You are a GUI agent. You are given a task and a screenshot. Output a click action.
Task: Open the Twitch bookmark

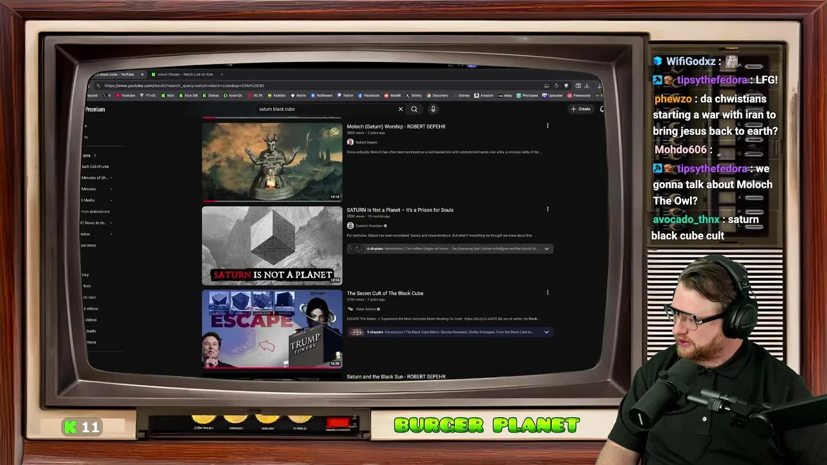click(345, 96)
